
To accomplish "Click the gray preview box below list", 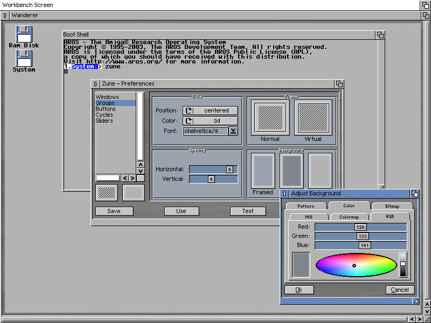I will [133, 193].
